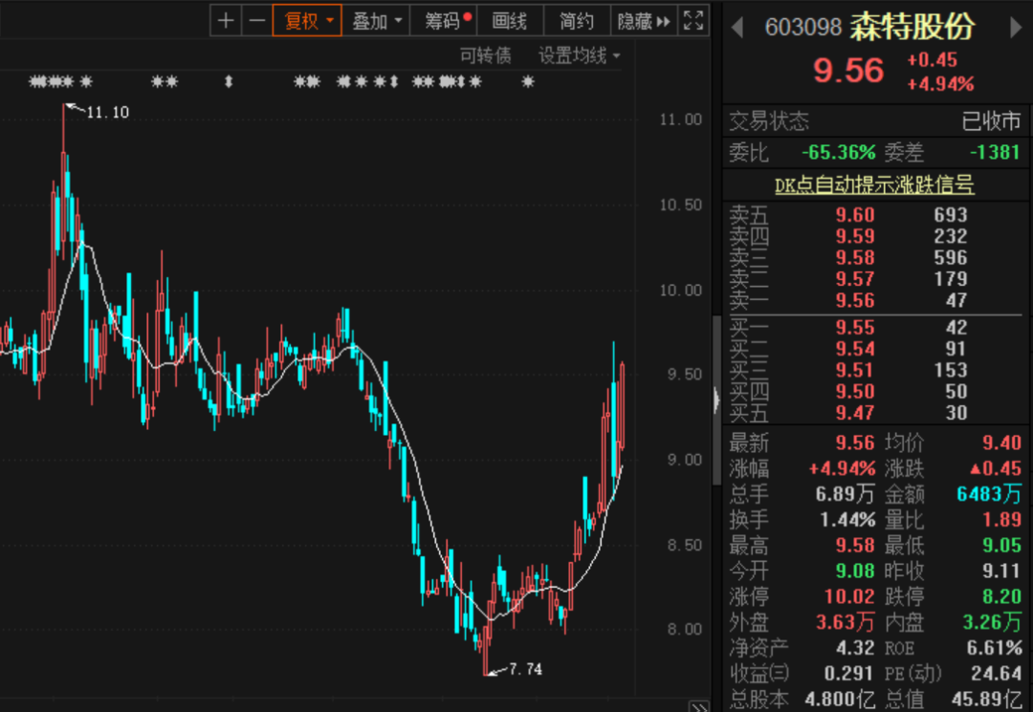Expand the 叠加 overlay dropdown
Viewport: 1033px width, 712px height.
click(x=377, y=21)
